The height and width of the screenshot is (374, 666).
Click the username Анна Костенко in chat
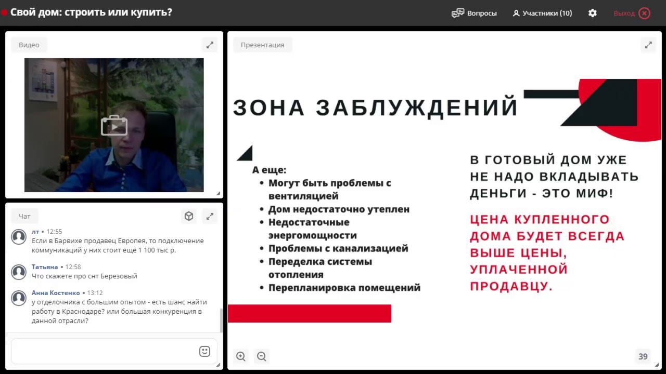[56, 293]
